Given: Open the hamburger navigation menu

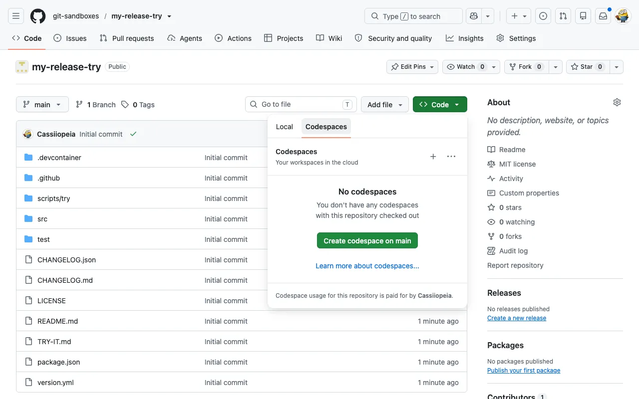Looking at the screenshot, I should click(x=16, y=16).
